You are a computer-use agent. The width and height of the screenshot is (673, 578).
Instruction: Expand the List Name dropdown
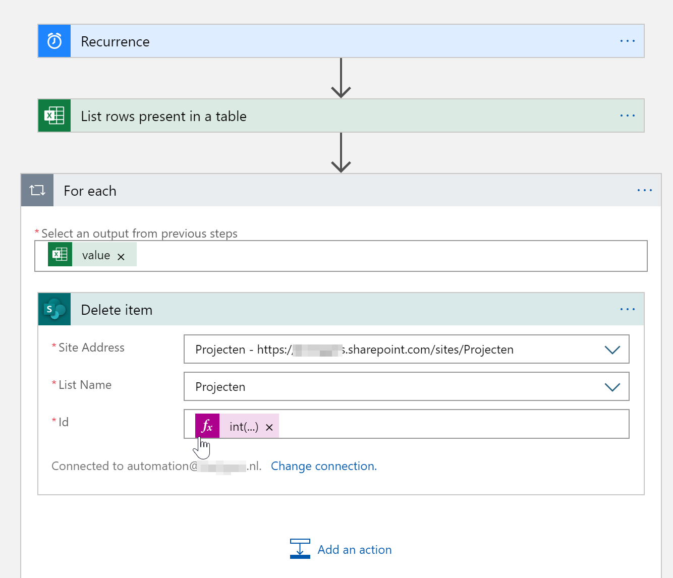612,387
